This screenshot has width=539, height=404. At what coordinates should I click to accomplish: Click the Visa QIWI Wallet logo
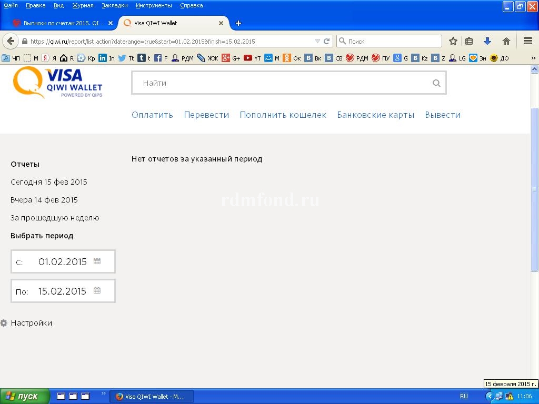click(x=57, y=83)
